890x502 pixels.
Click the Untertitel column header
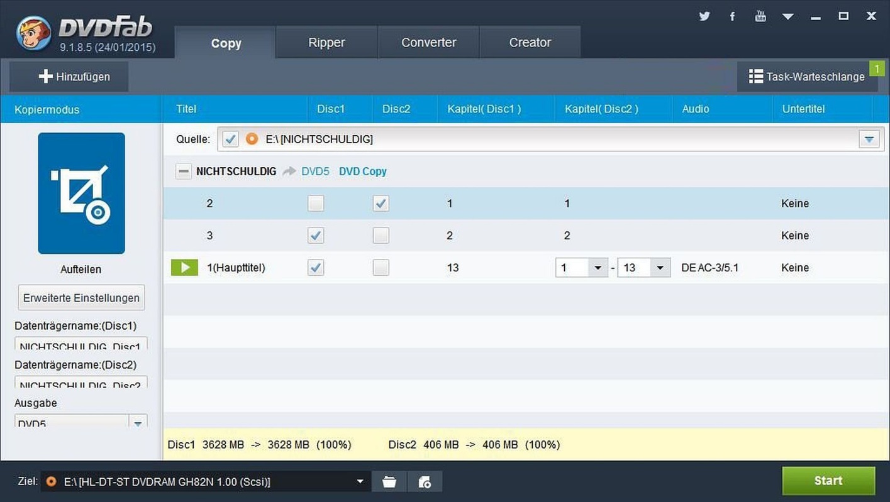(x=803, y=109)
